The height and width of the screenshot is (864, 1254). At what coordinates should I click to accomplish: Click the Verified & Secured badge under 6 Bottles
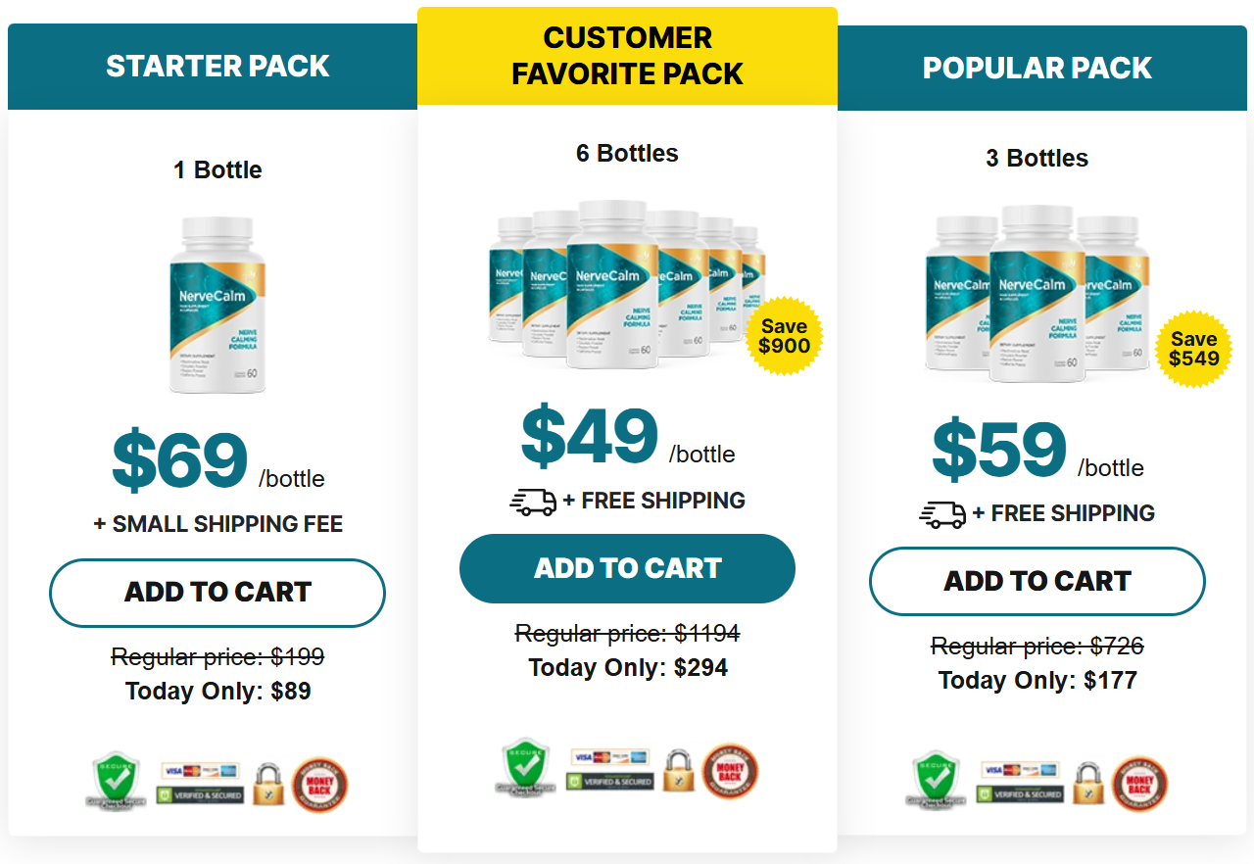tap(608, 782)
